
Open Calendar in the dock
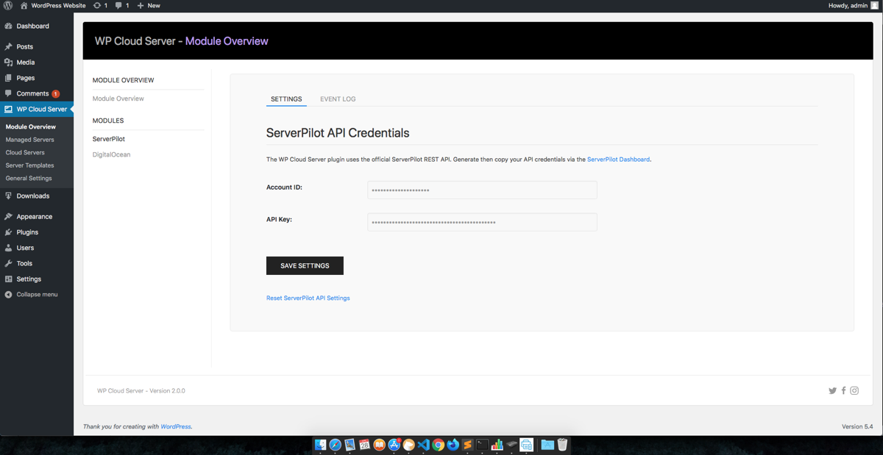[365, 445]
